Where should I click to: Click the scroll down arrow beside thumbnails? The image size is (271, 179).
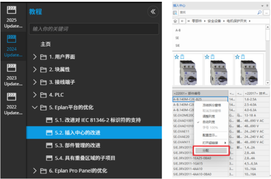[x=267, y=83]
